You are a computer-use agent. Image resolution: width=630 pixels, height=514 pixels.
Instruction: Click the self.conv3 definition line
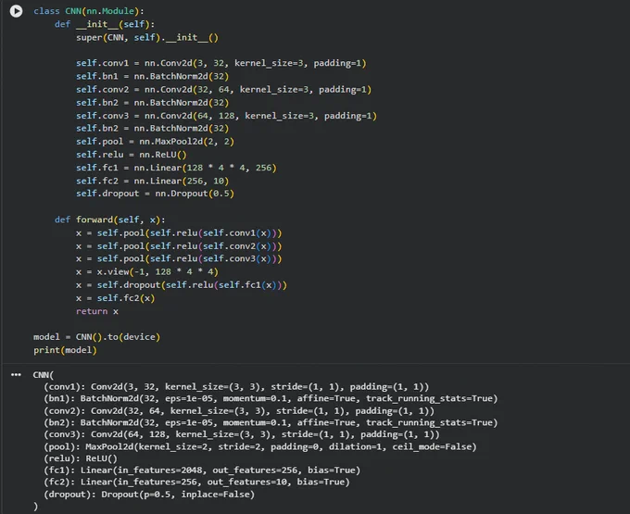pyautogui.click(x=226, y=116)
